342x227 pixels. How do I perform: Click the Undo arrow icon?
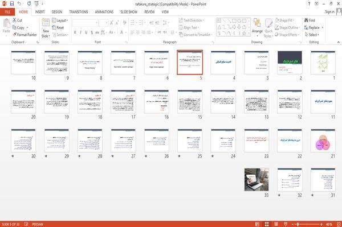(19, 3)
